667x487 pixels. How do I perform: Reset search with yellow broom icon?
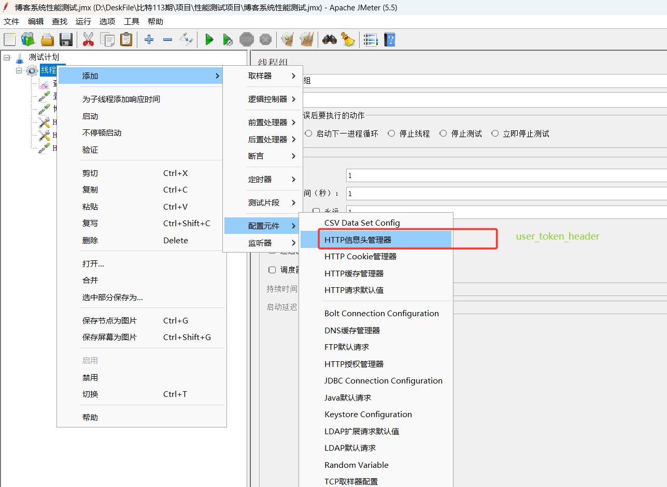[348, 39]
